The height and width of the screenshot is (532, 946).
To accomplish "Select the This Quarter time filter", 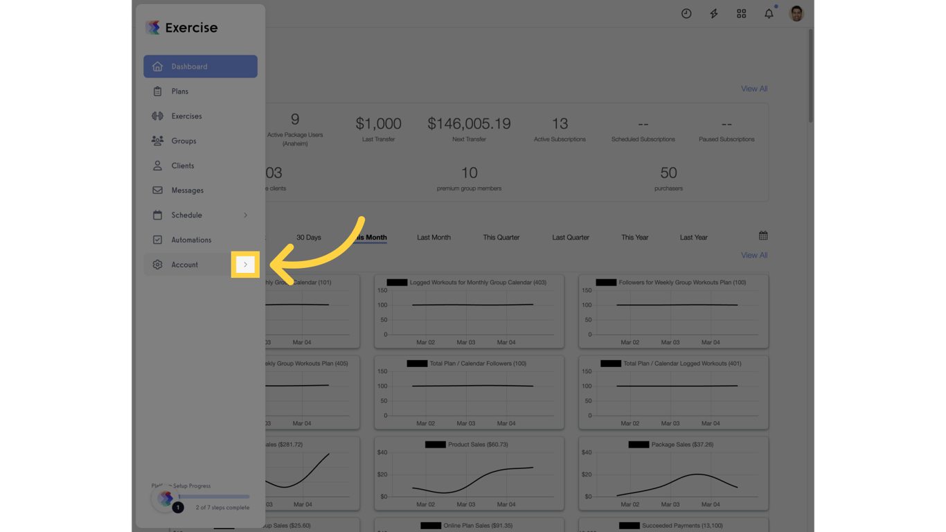I will pos(501,237).
